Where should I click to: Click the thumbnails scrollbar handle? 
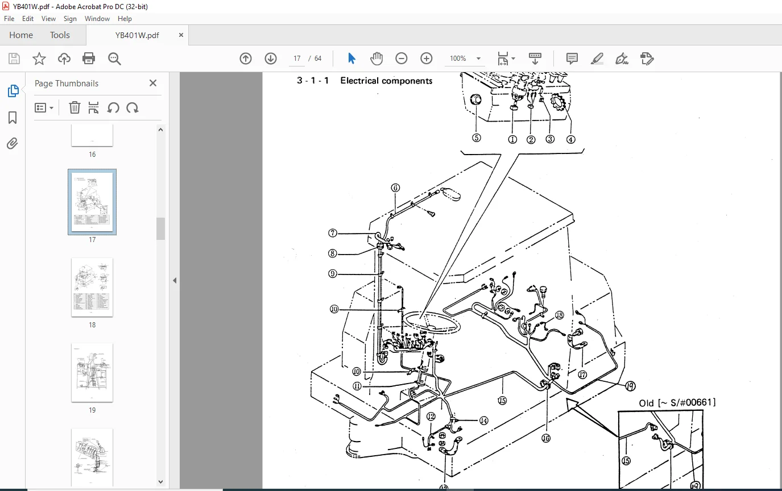(x=160, y=228)
